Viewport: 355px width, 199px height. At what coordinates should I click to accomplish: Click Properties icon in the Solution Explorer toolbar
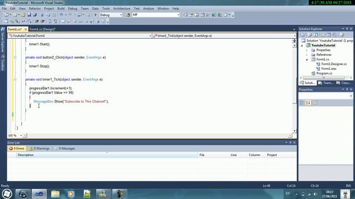(x=302, y=35)
